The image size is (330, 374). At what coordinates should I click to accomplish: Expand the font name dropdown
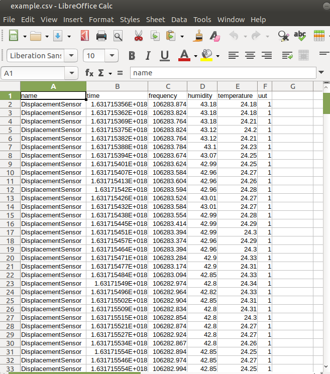coord(71,56)
